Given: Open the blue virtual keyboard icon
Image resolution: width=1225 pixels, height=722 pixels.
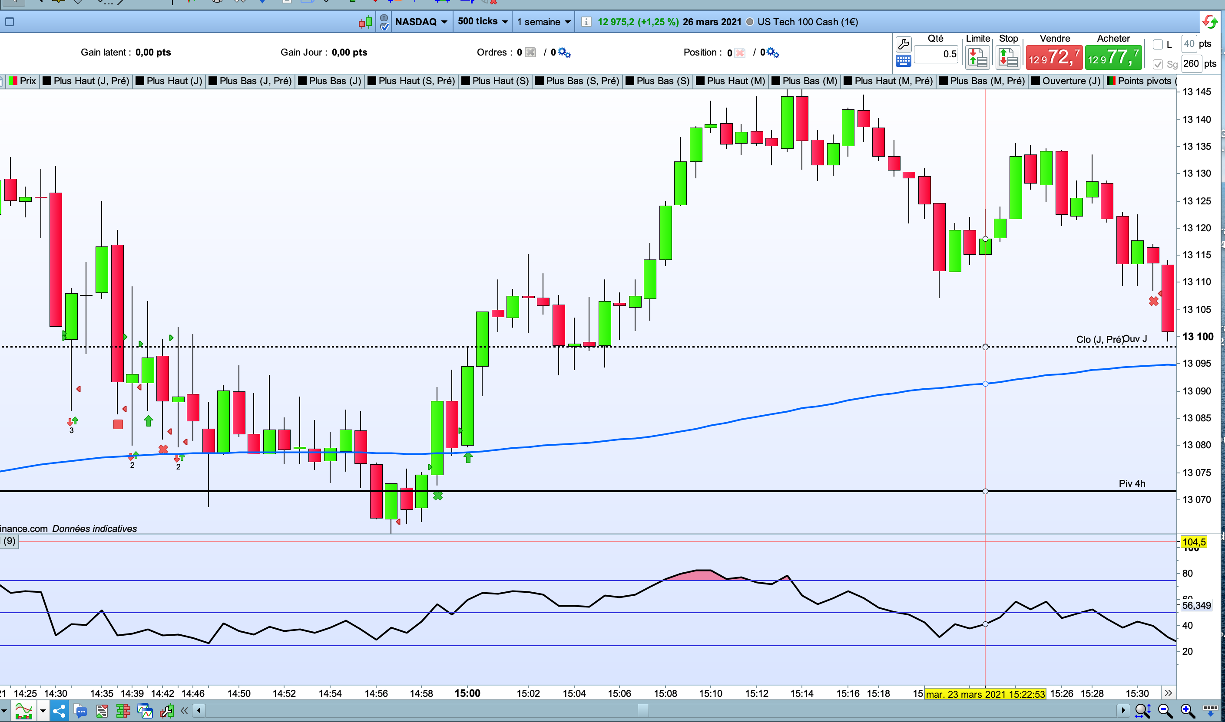Looking at the screenshot, I should (903, 61).
